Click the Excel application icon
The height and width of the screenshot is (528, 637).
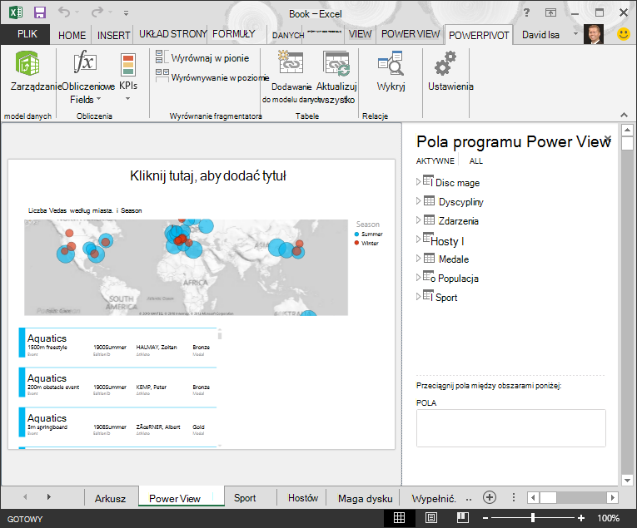16,12
